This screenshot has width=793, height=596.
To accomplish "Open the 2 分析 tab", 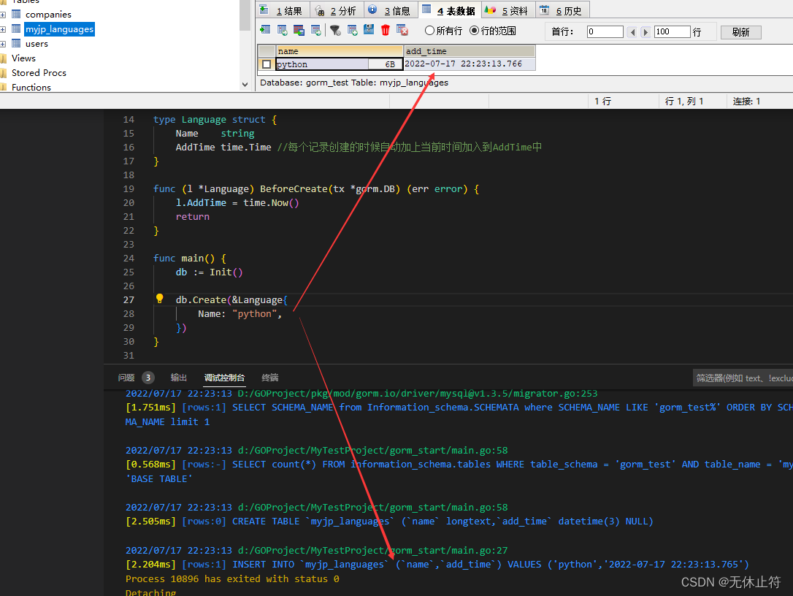I will pos(335,10).
